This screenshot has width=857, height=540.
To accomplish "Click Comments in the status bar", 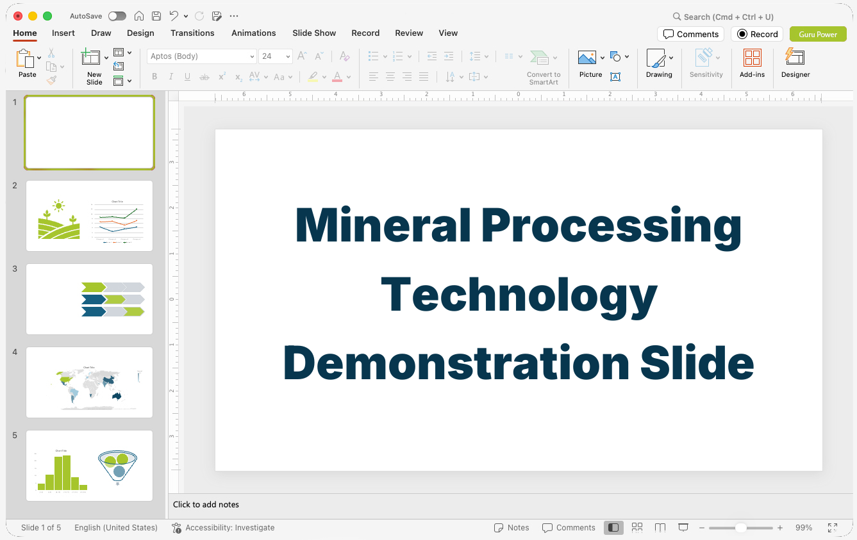I will click(x=569, y=528).
